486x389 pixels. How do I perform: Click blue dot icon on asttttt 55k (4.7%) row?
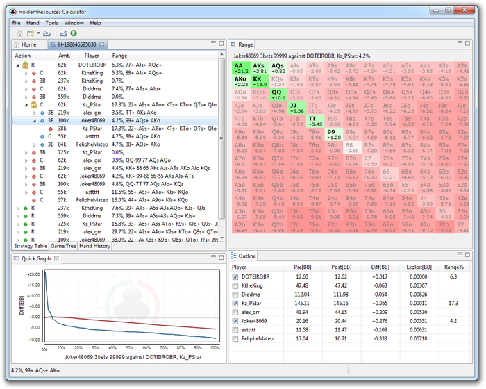click(x=42, y=136)
